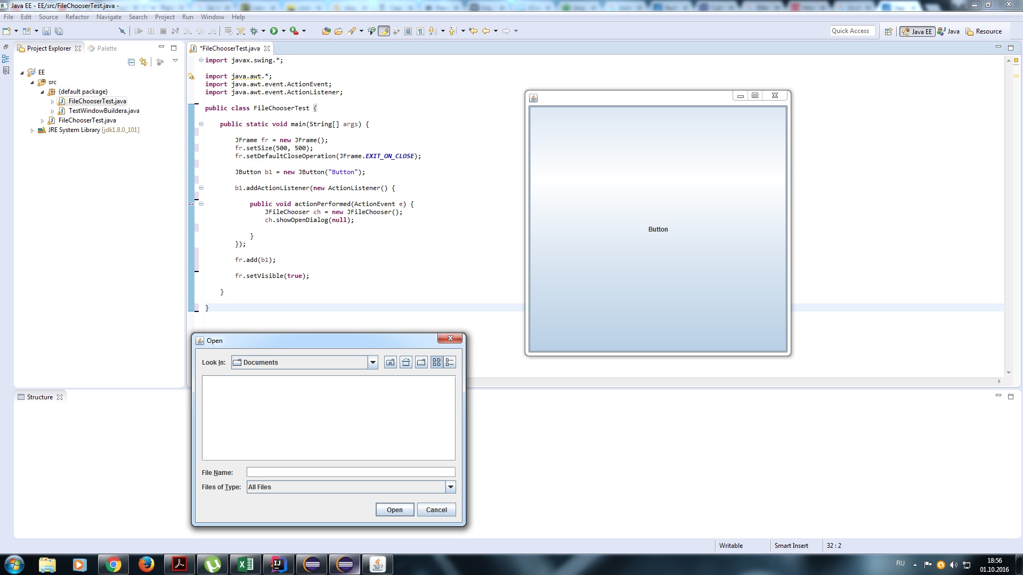Click the Firefox icon on the taskbar
This screenshot has height=575, width=1023.
coord(146,564)
